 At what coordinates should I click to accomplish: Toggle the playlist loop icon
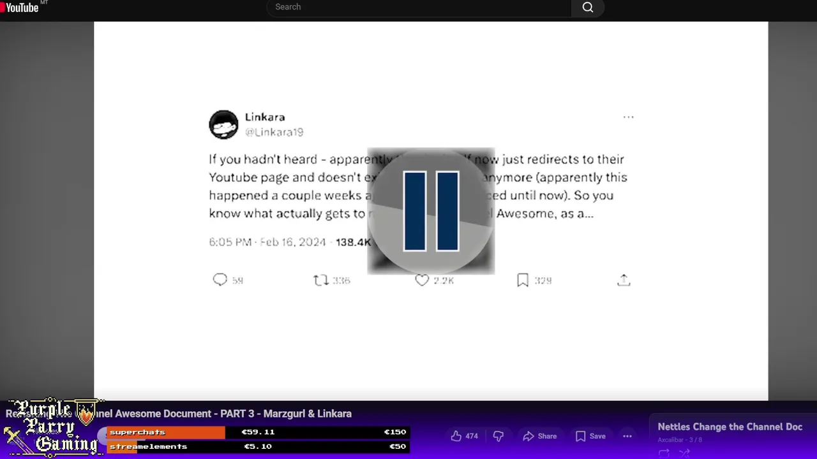664,453
